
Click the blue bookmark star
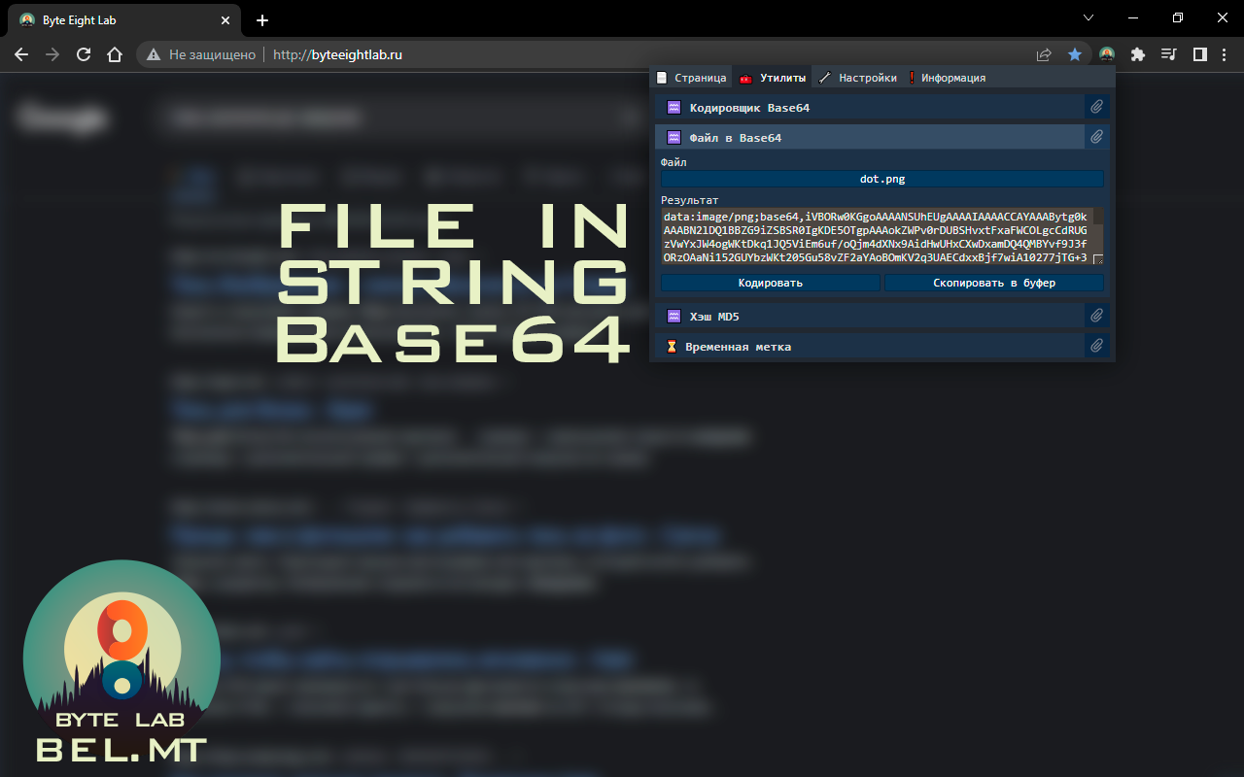point(1075,54)
